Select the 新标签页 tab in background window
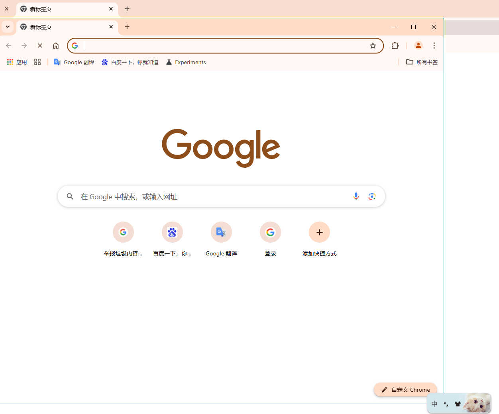 [67, 9]
